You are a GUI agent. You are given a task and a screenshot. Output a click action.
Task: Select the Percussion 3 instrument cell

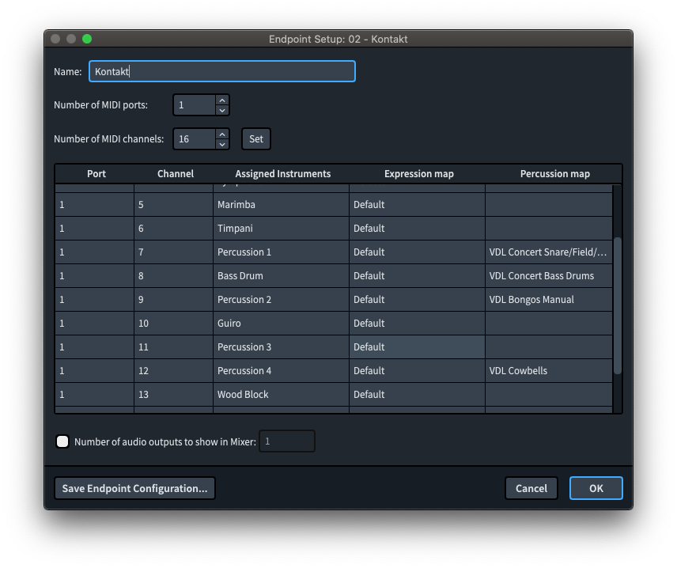coord(281,347)
